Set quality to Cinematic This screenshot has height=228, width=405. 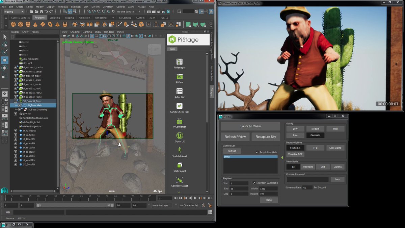(315, 135)
